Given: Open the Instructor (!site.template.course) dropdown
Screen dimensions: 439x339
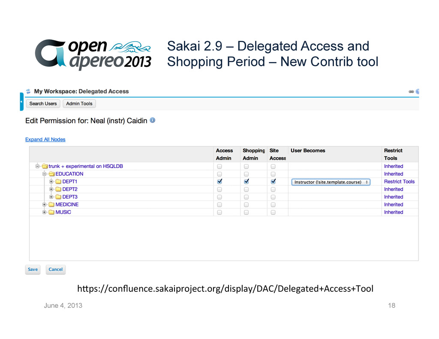Looking at the screenshot, I should [331, 182].
